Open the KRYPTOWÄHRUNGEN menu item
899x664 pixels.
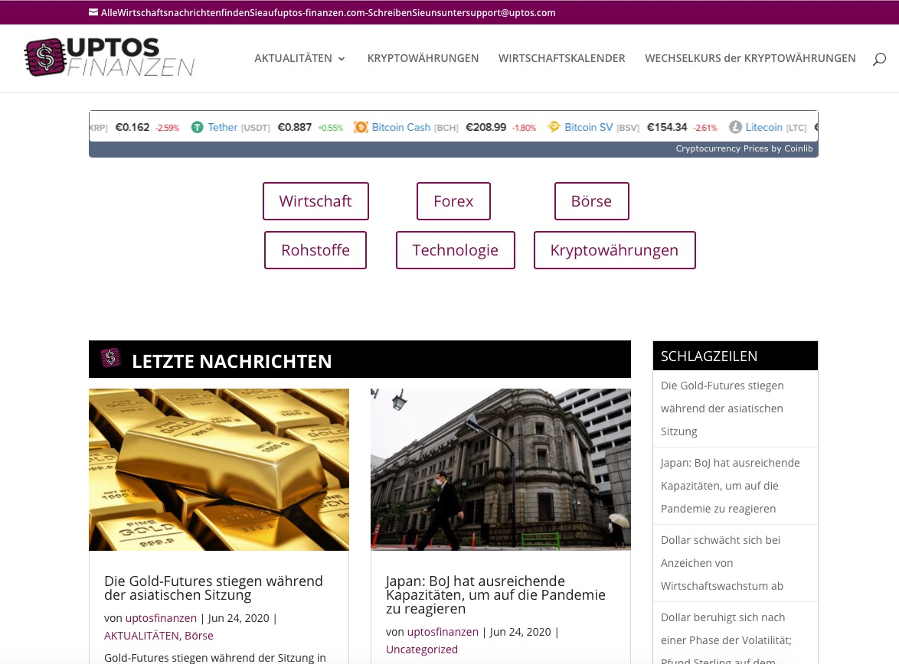(423, 58)
